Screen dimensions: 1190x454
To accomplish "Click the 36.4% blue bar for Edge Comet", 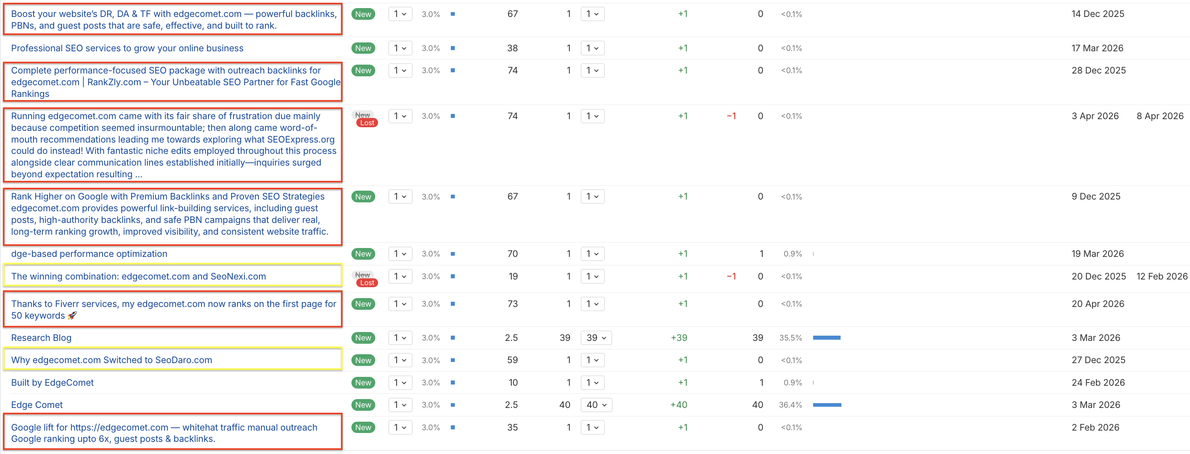I will [x=827, y=405].
